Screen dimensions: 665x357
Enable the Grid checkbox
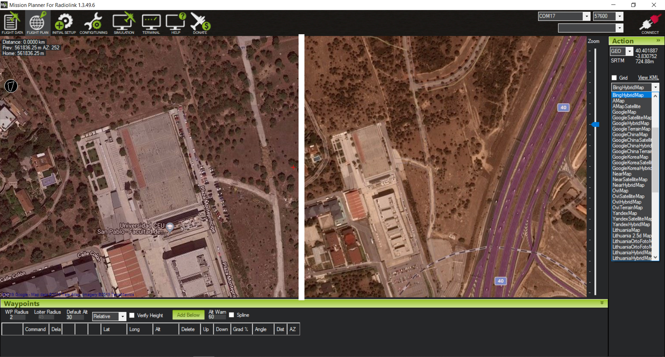614,78
